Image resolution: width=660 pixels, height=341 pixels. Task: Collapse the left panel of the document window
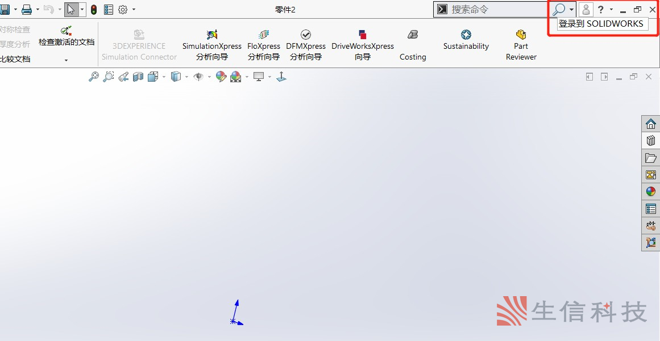point(590,77)
